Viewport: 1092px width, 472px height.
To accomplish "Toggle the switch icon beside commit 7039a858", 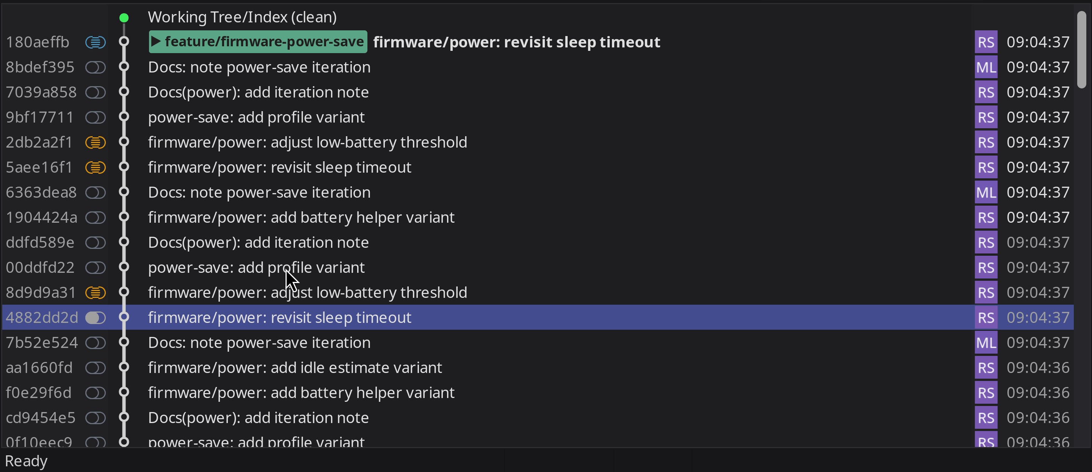I will pos(96,92).
